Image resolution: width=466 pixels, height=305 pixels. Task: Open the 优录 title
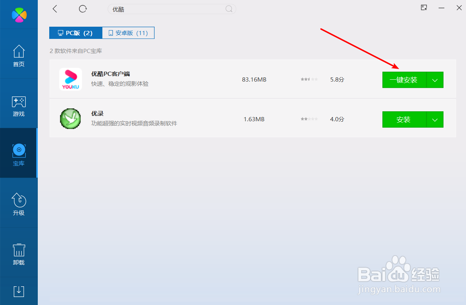[x=97, y=113]
